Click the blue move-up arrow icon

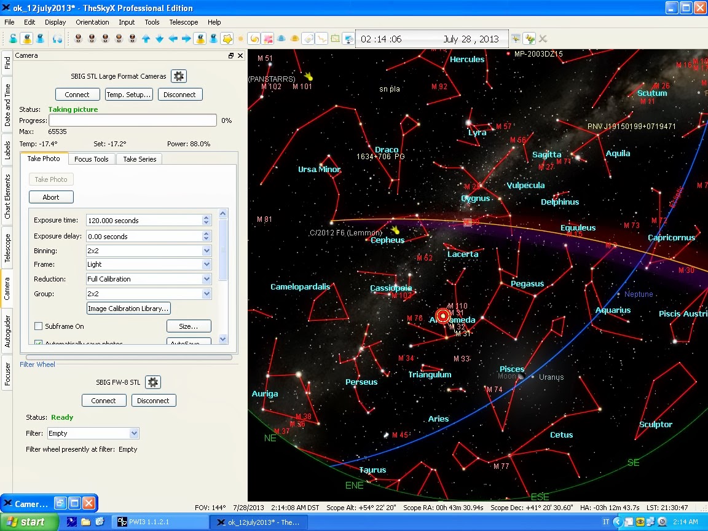[x=146, y=39]
